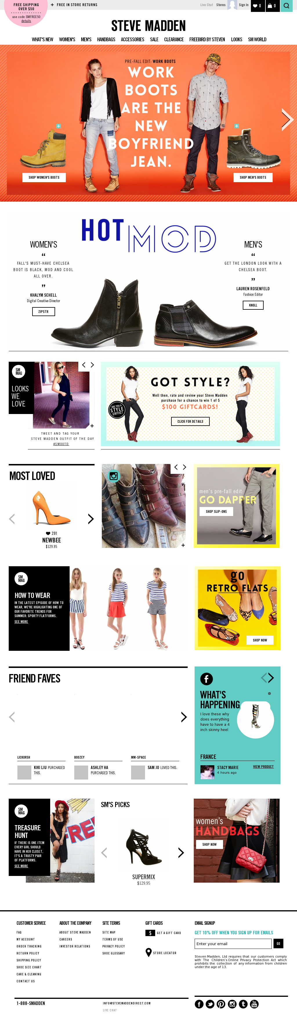Show next Friend Faves with right arrow
This screenshot has width=297, height=1025.
pos(184,717)
